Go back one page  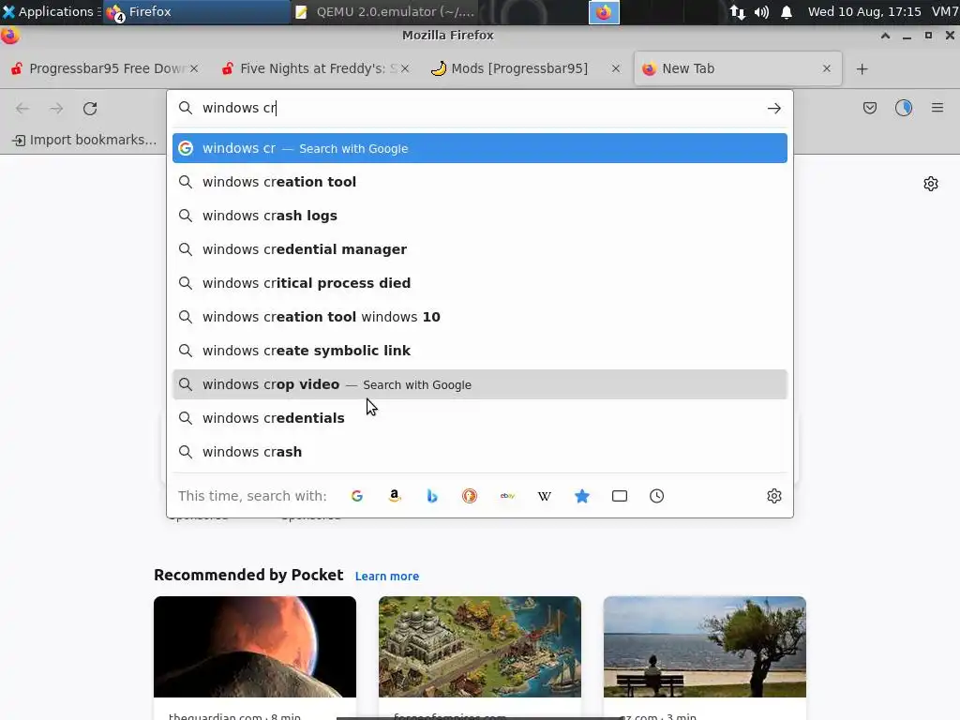pyautogui.click(x=22, y=109)
